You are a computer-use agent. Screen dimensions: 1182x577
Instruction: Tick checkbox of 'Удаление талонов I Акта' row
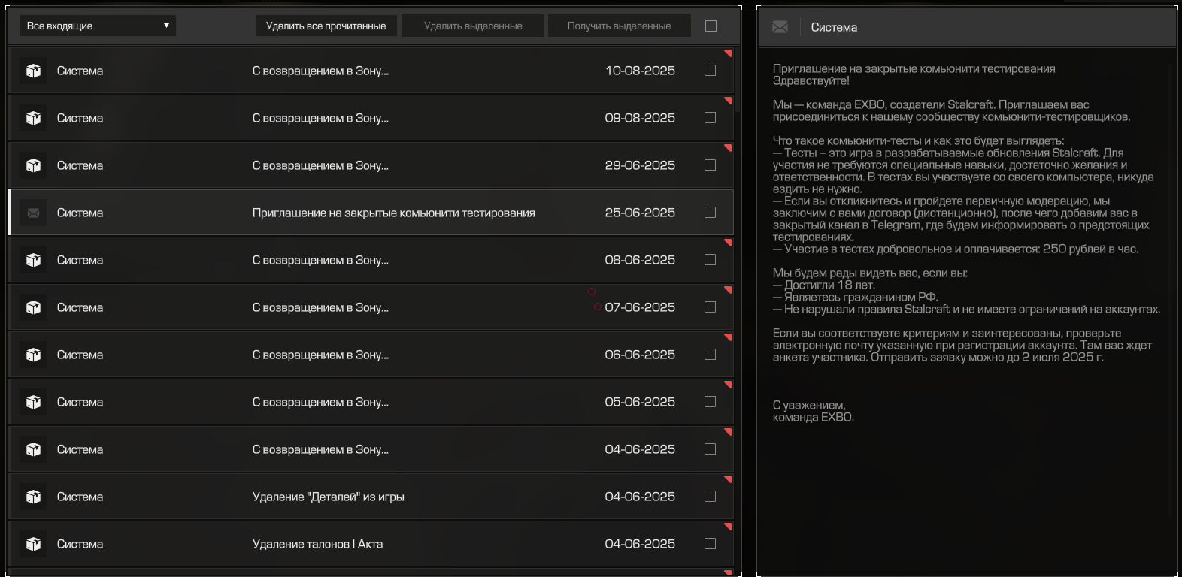tap(710, 543)
